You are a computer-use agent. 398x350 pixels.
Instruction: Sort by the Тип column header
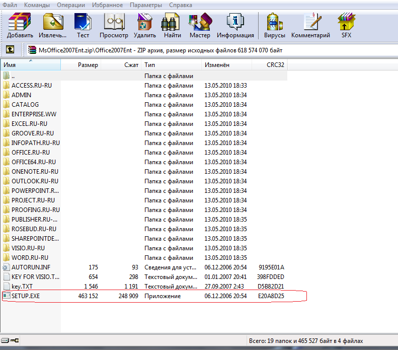[x=172, y=65]
